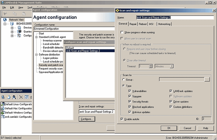Click OK in Scan and repair settings
Viewport: 217px width, 140px height.
169,128
